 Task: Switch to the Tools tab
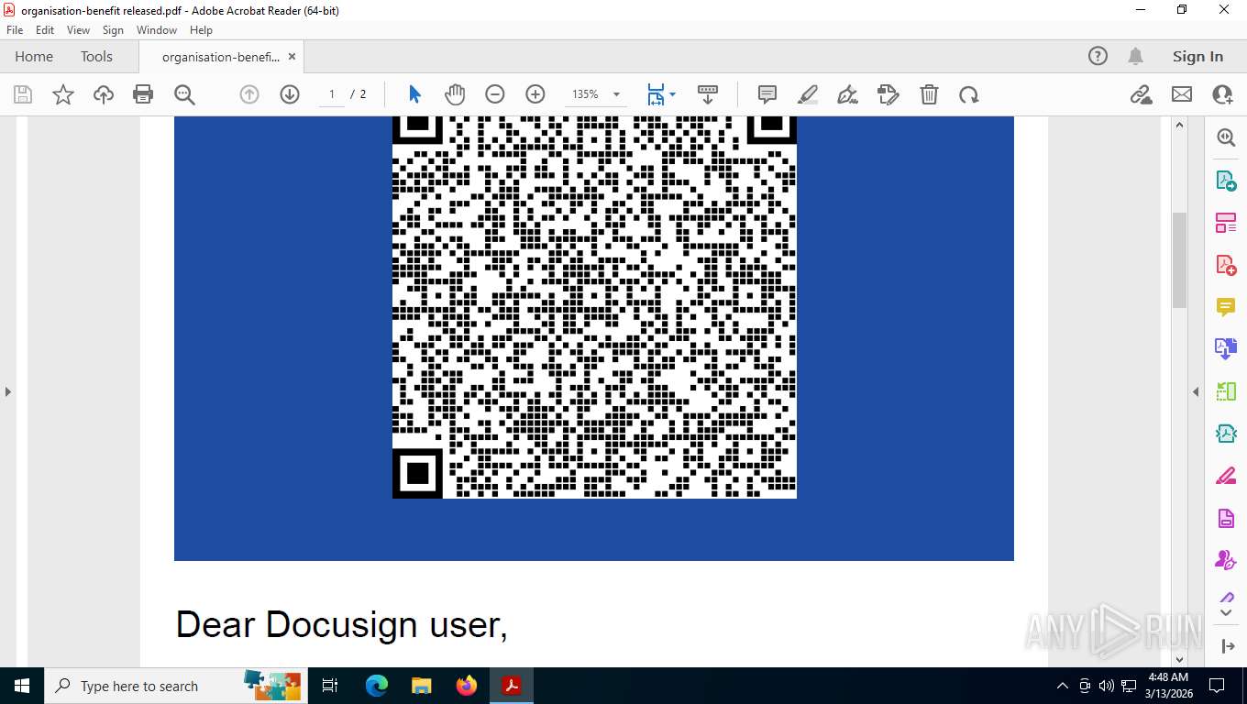click(96, 56)
